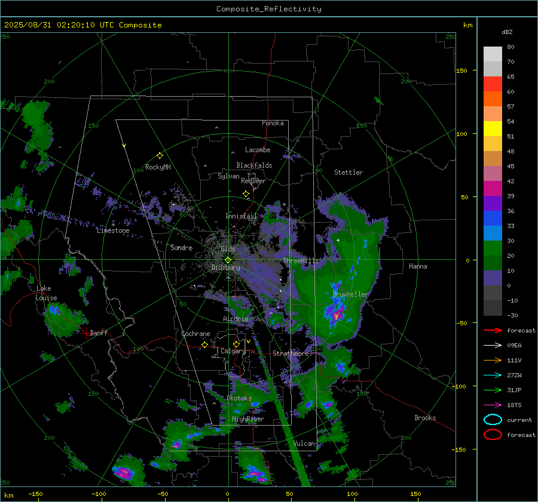Click the 'Lake Louise' map label

(46, 293)
